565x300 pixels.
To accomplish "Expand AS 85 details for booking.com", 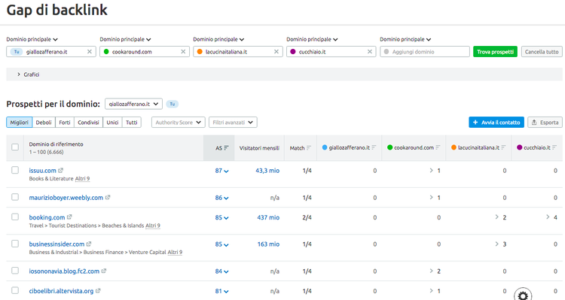I will 221,217.
